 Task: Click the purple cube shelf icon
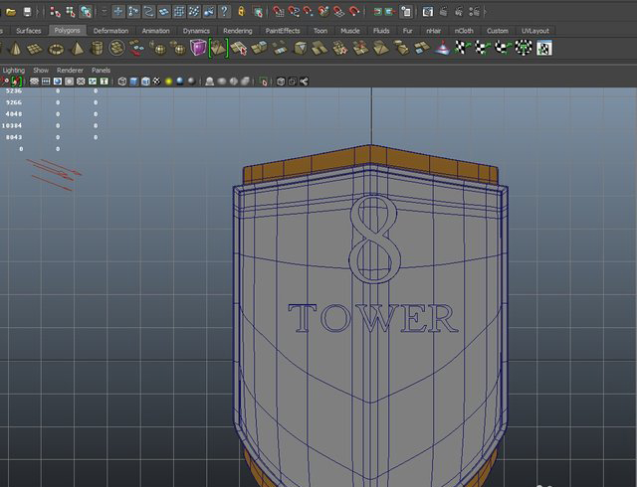pos(199,48)
